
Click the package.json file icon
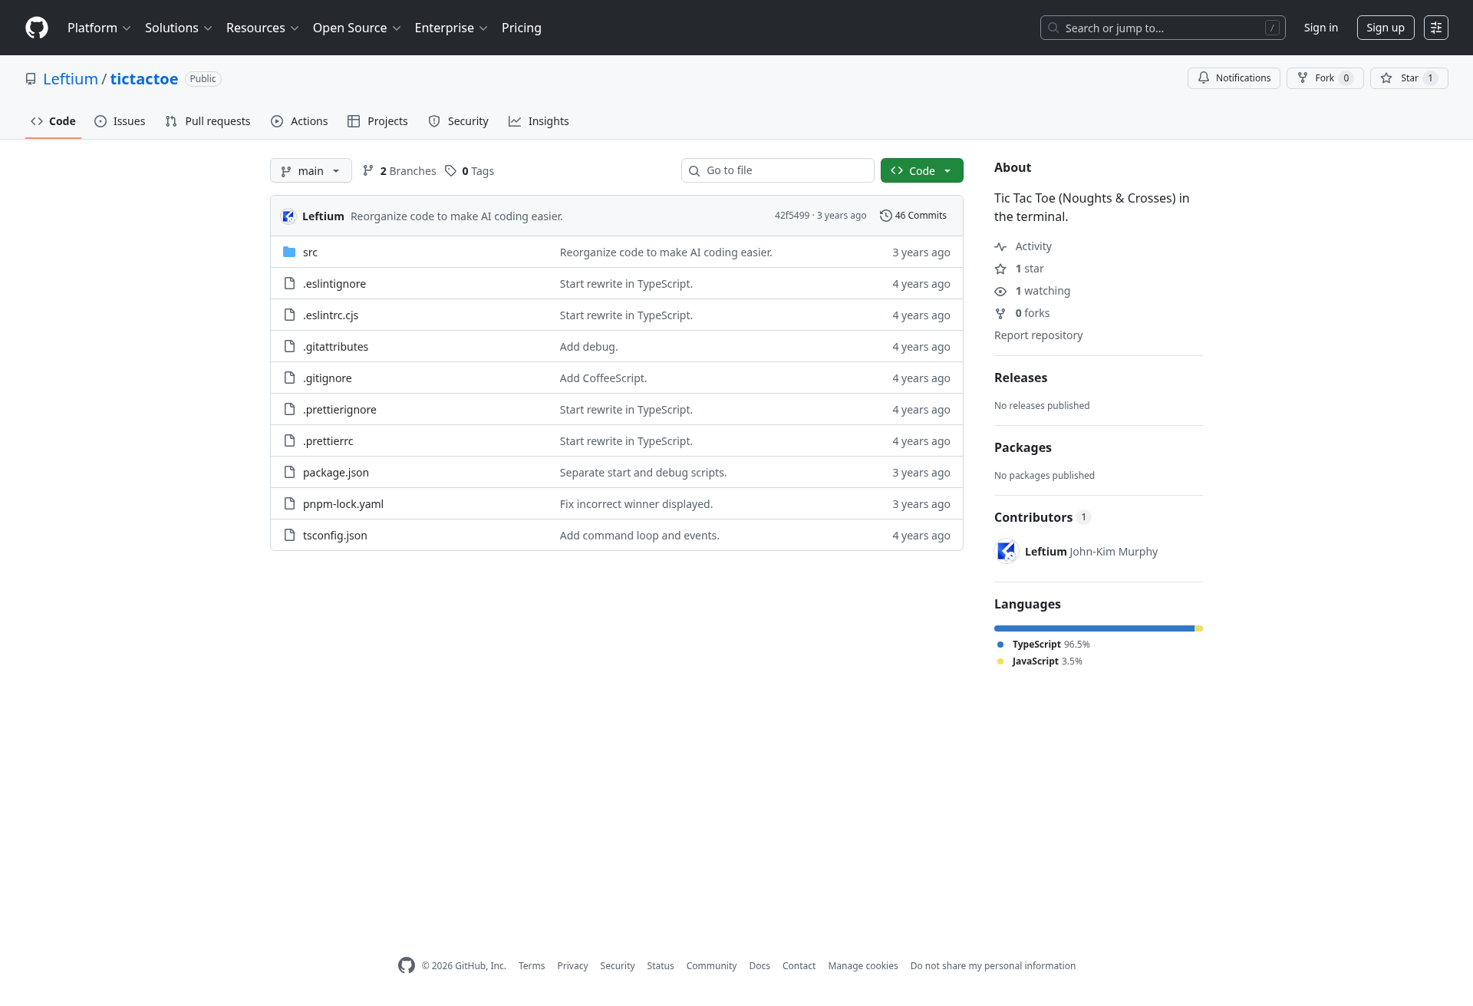[289, 472]
